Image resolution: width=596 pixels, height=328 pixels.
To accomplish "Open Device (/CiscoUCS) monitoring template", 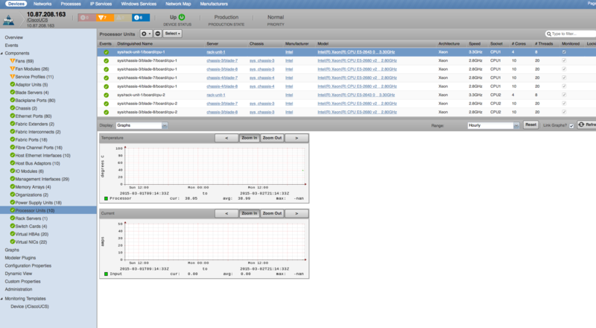I will tap(30, 306).
